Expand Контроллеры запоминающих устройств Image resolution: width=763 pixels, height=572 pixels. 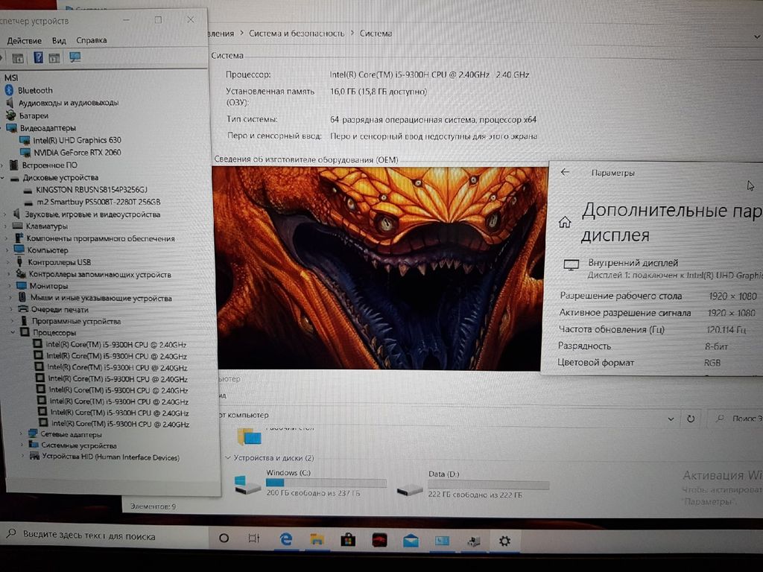pos(9,274)
